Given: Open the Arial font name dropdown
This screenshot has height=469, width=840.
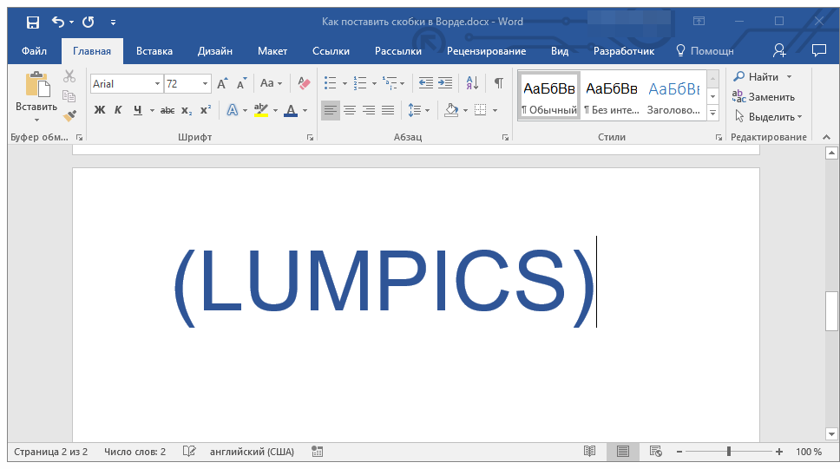Looking at the screenshot, I should pos(157,84).
